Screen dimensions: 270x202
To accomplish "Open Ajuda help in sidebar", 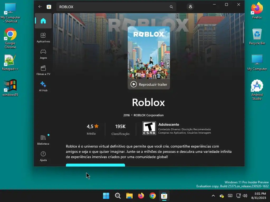I will 43,156.
